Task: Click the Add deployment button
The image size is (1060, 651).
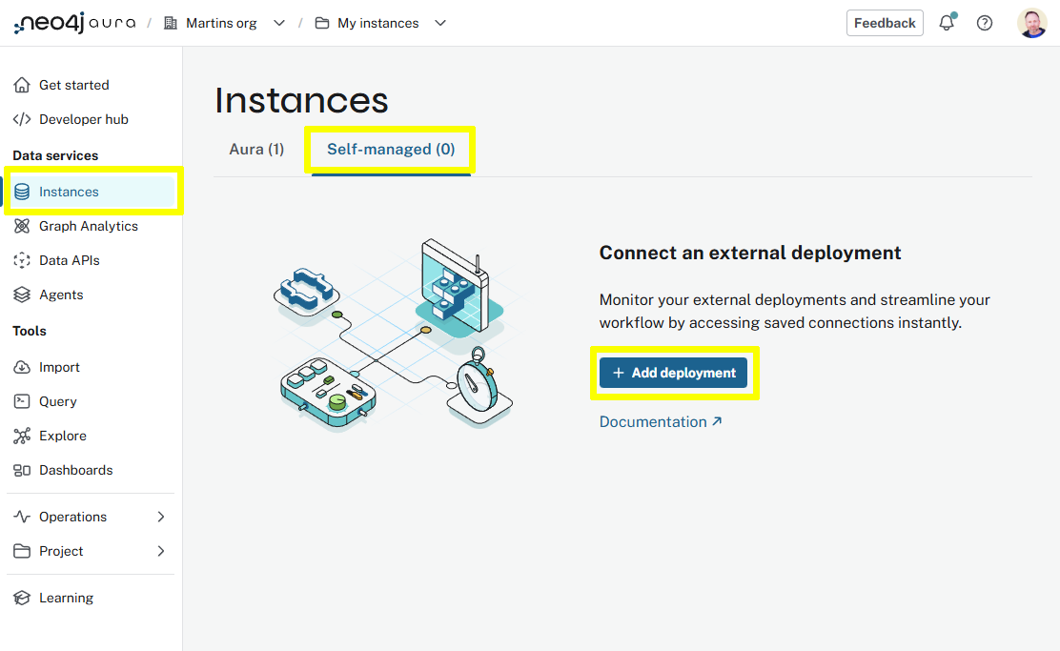Action: tap(674, 373)
